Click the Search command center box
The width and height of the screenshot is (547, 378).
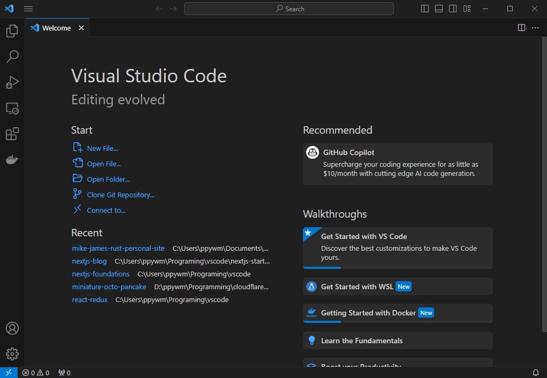click(289, 9)
